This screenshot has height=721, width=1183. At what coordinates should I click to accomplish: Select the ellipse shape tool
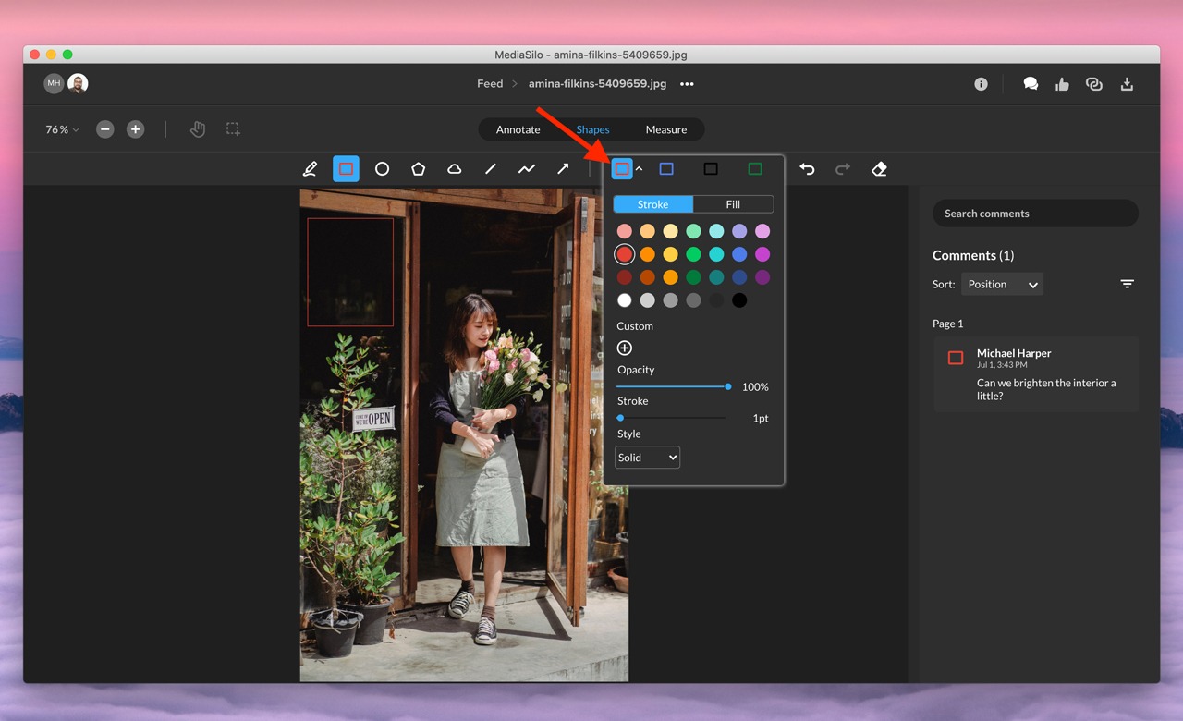click(382, 169)
